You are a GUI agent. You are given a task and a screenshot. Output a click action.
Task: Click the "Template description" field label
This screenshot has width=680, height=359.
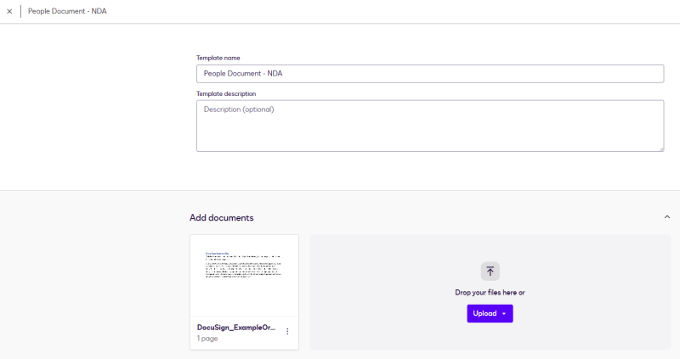(x=226, y=93)
